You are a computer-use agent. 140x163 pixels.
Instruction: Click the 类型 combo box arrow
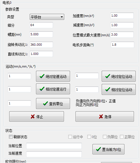pos(62,17)
